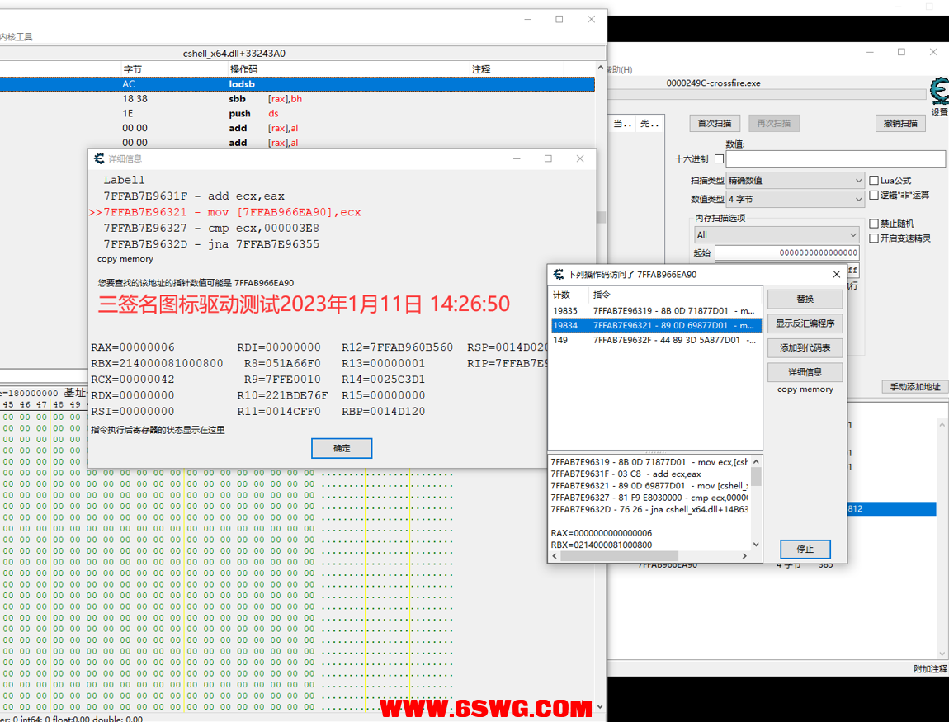Screen dimensions: 949x722
Task: Select the row with count 149
Action: pos(655,340)
